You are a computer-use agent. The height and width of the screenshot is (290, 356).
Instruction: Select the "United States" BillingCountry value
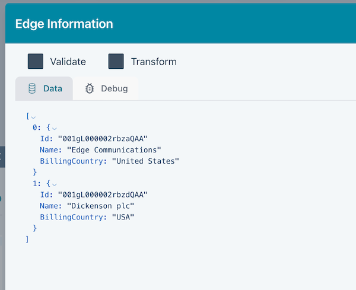[145, 161]
